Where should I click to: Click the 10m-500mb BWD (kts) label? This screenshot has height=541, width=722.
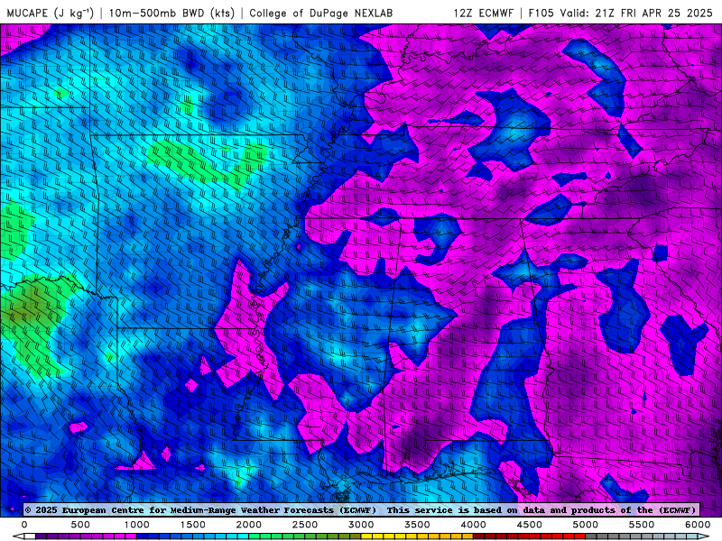tap(171, 13)
